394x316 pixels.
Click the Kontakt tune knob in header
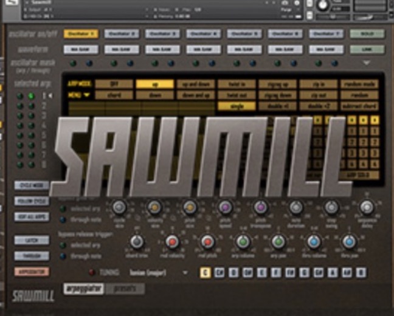[x=323, y=4]
